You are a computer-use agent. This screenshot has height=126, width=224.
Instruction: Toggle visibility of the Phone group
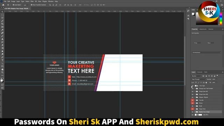point(192,103)
